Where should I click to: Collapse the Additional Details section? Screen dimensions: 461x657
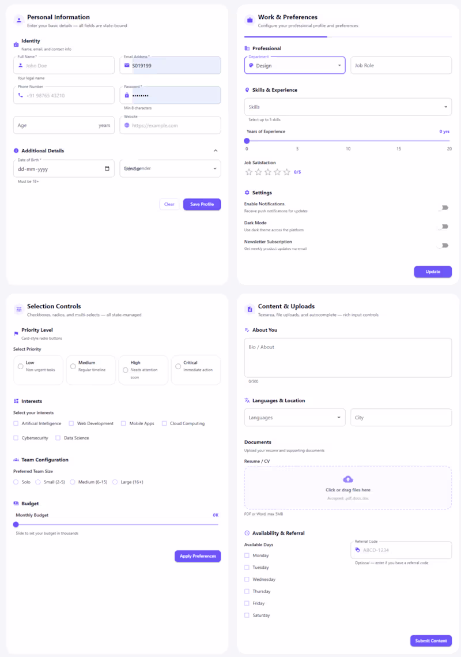point(216,151)
